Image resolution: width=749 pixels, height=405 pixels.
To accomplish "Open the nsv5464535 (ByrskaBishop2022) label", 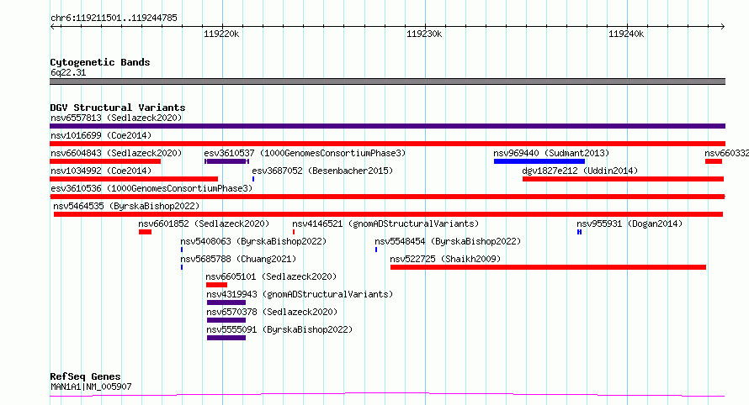I will coord(126,206).
